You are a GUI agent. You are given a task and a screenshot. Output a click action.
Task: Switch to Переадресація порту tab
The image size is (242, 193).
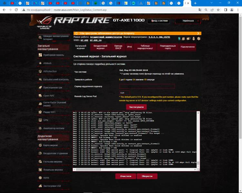click(167, 47)
